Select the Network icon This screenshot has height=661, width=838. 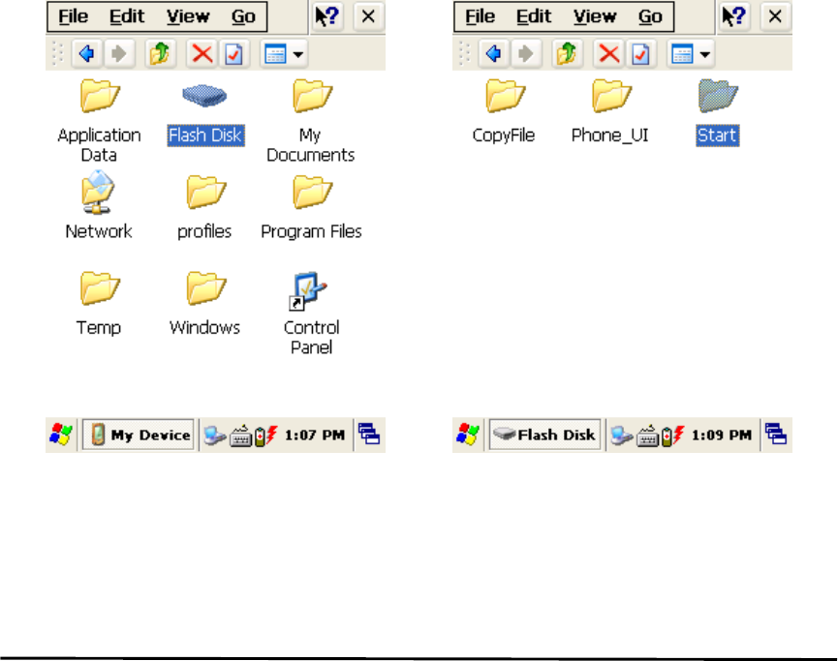98,193
